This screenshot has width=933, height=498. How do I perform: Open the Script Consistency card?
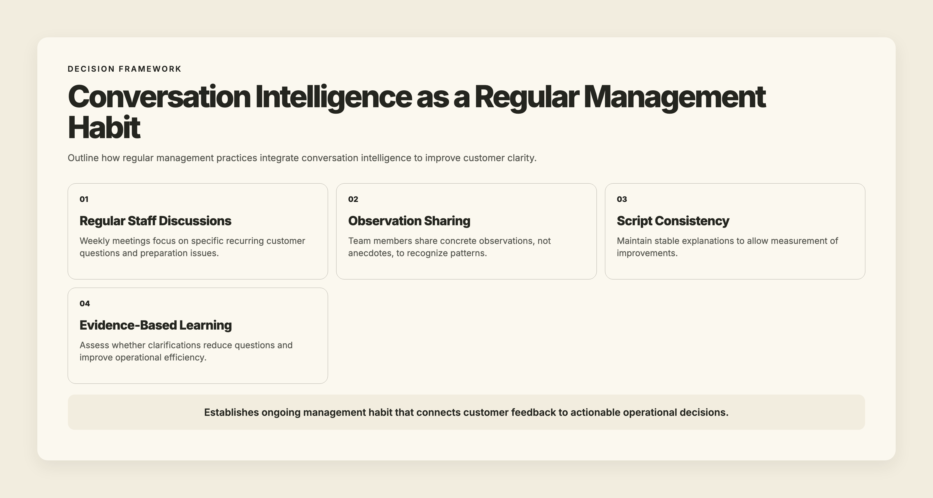(x=735, y=231)
